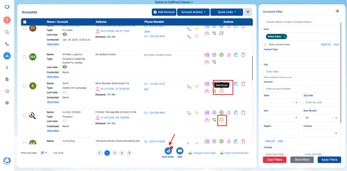Expand Show More under AA BAIL BONDS
This screenshot has height=171, width=347.
point(53,131)
